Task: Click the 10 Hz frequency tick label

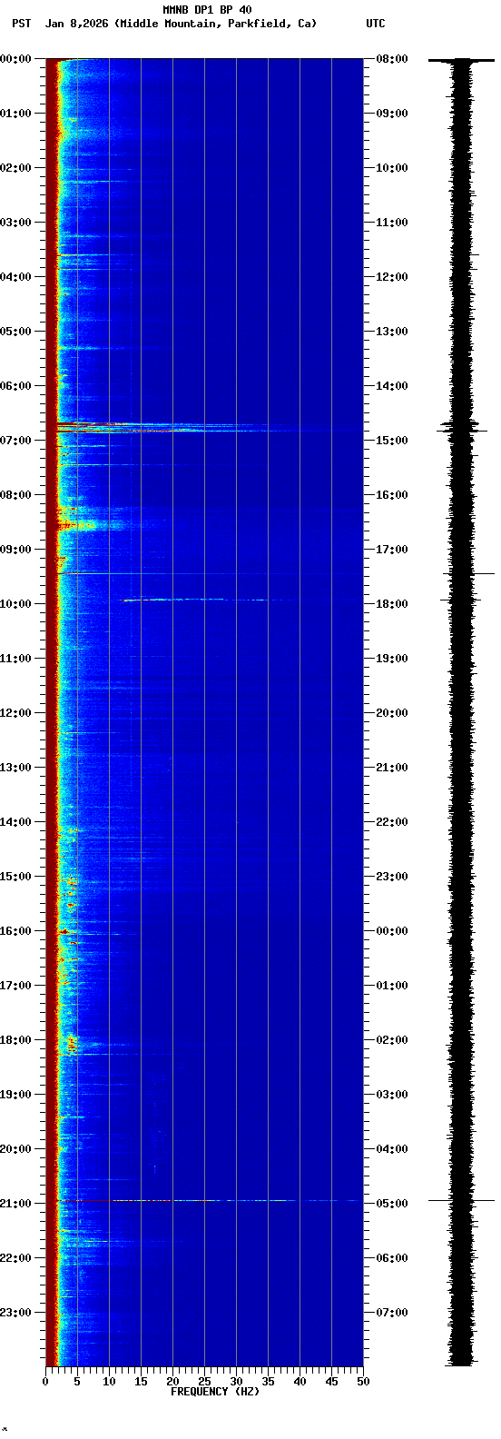Action: click(x=109, y=1382)
